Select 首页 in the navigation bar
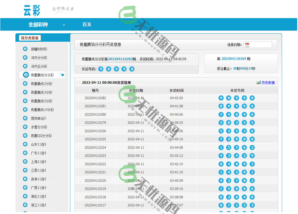 tap(87, 24)
